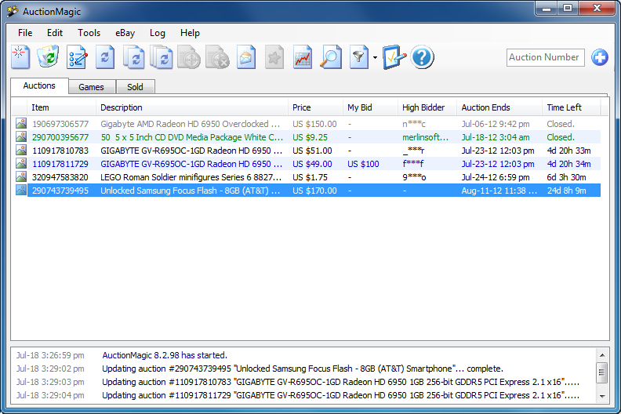
Task: Click the 6d 3h 30m time left cell
Action: pos(566,177)
